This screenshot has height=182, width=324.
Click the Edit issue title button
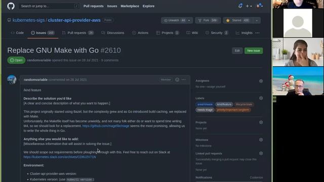coord(237,51)
